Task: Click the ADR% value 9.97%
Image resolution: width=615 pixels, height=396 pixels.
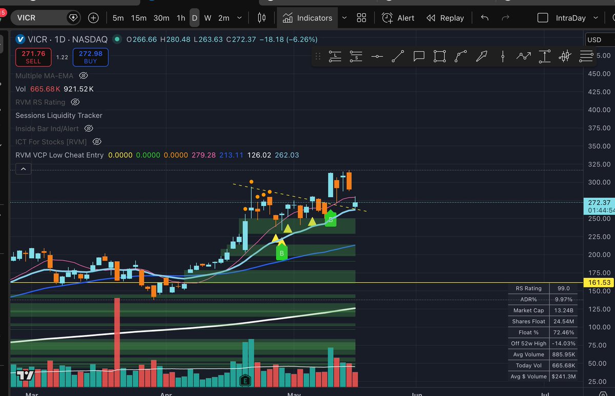Action: pyautogui.click(x=563, y=299)
